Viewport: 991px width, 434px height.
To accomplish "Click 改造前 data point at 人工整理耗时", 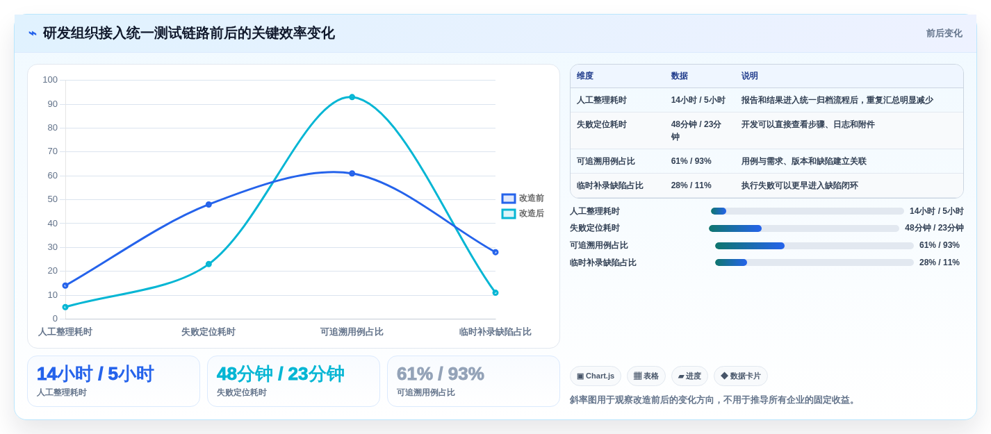I will point(65,285).
